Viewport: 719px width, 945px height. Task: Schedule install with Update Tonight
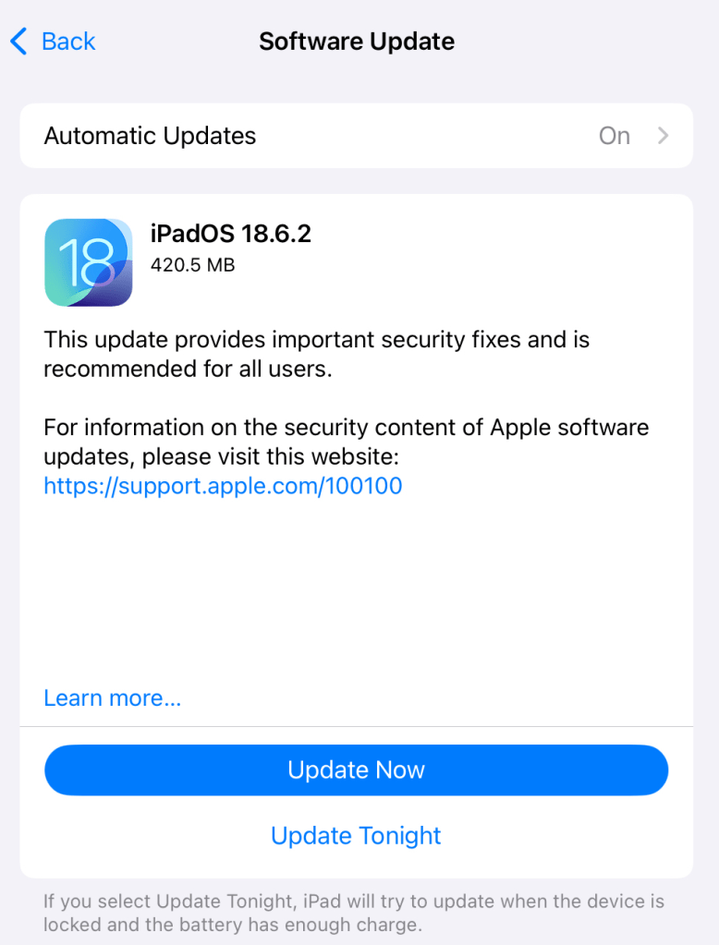click(x=356, y=836)
